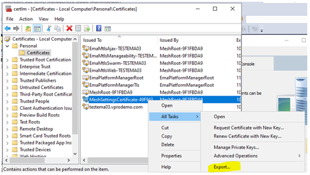
Task: Expand the Smart Card Trusted Roots node
Action: [7, 136]
